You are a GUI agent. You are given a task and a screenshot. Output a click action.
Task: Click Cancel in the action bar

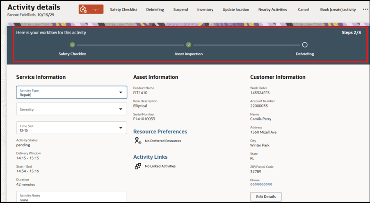[x=304, y=9]
